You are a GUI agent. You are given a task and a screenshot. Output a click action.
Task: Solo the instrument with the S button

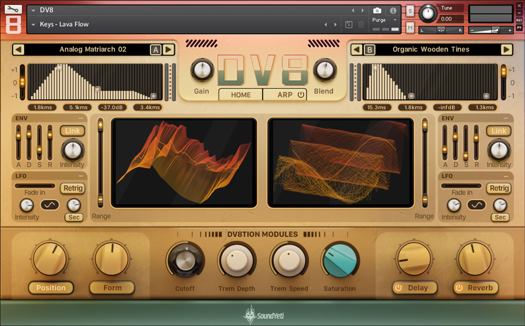point(410,10)
